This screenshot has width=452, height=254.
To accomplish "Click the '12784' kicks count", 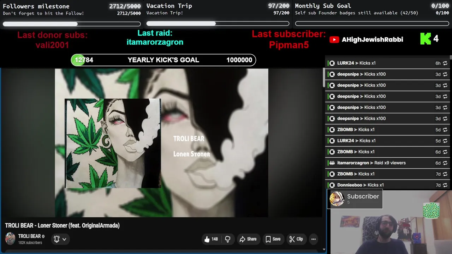I will click(x=84, y=60).
